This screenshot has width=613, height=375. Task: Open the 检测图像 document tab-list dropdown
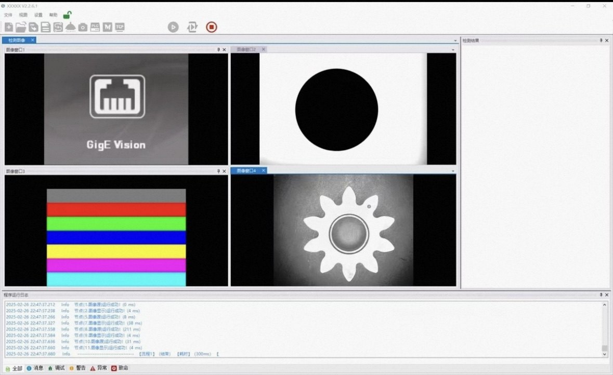pyautogui.click(x=455, y=40)
